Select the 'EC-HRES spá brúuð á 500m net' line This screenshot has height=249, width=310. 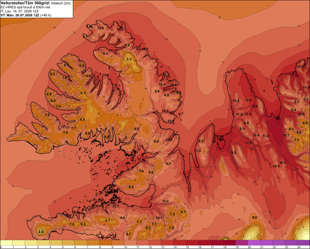(x=25, y=7)
